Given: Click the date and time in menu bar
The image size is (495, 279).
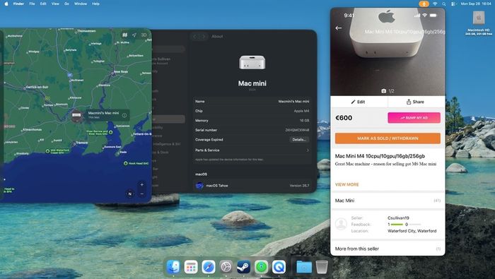Looking at the screenshot, I should pos(476,4).
